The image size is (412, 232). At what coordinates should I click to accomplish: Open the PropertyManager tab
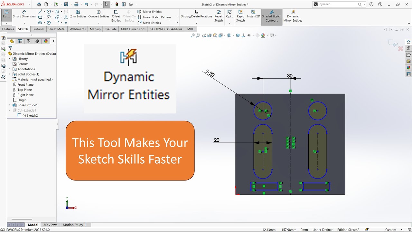coord(20,41)
